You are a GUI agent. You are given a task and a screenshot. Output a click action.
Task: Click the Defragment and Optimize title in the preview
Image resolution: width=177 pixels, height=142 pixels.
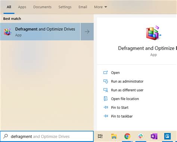click(x=147, y=48)
